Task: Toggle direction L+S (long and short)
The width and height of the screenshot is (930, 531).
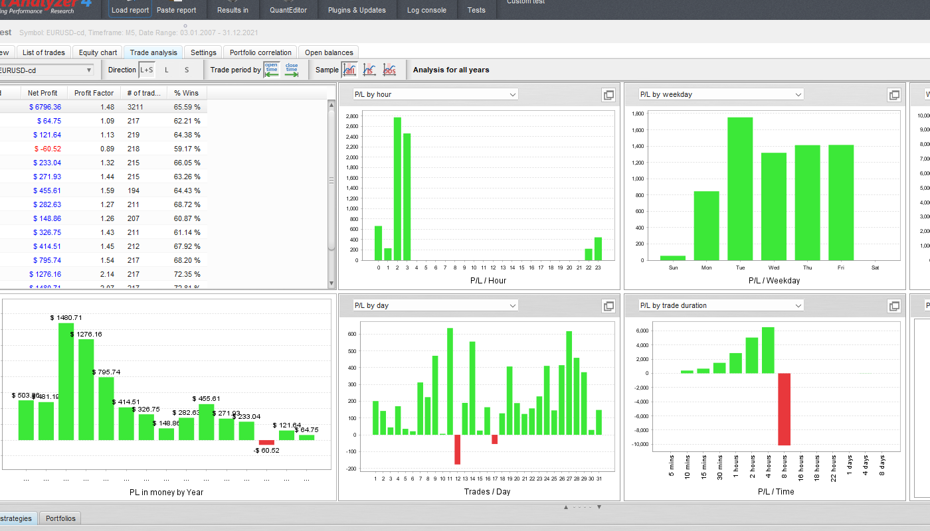Action: tap(146, 70)
